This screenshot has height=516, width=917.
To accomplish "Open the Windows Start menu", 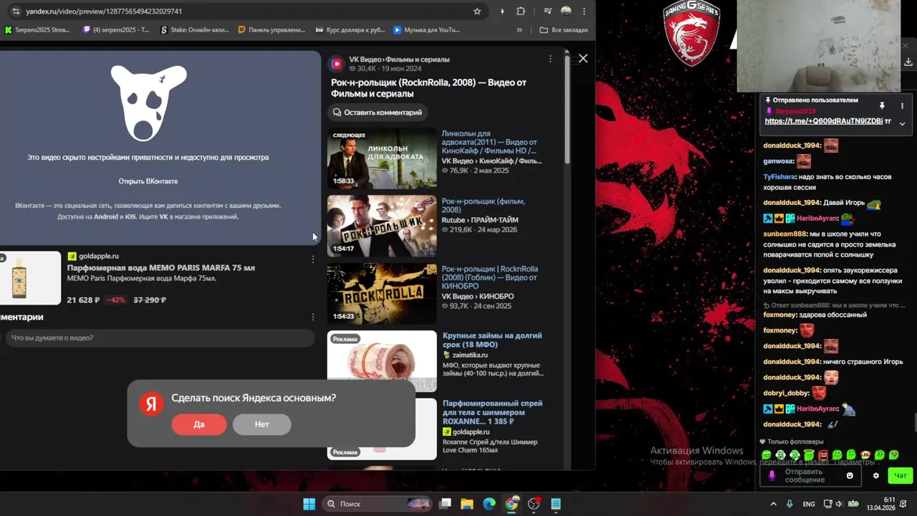I will (309, 504).
